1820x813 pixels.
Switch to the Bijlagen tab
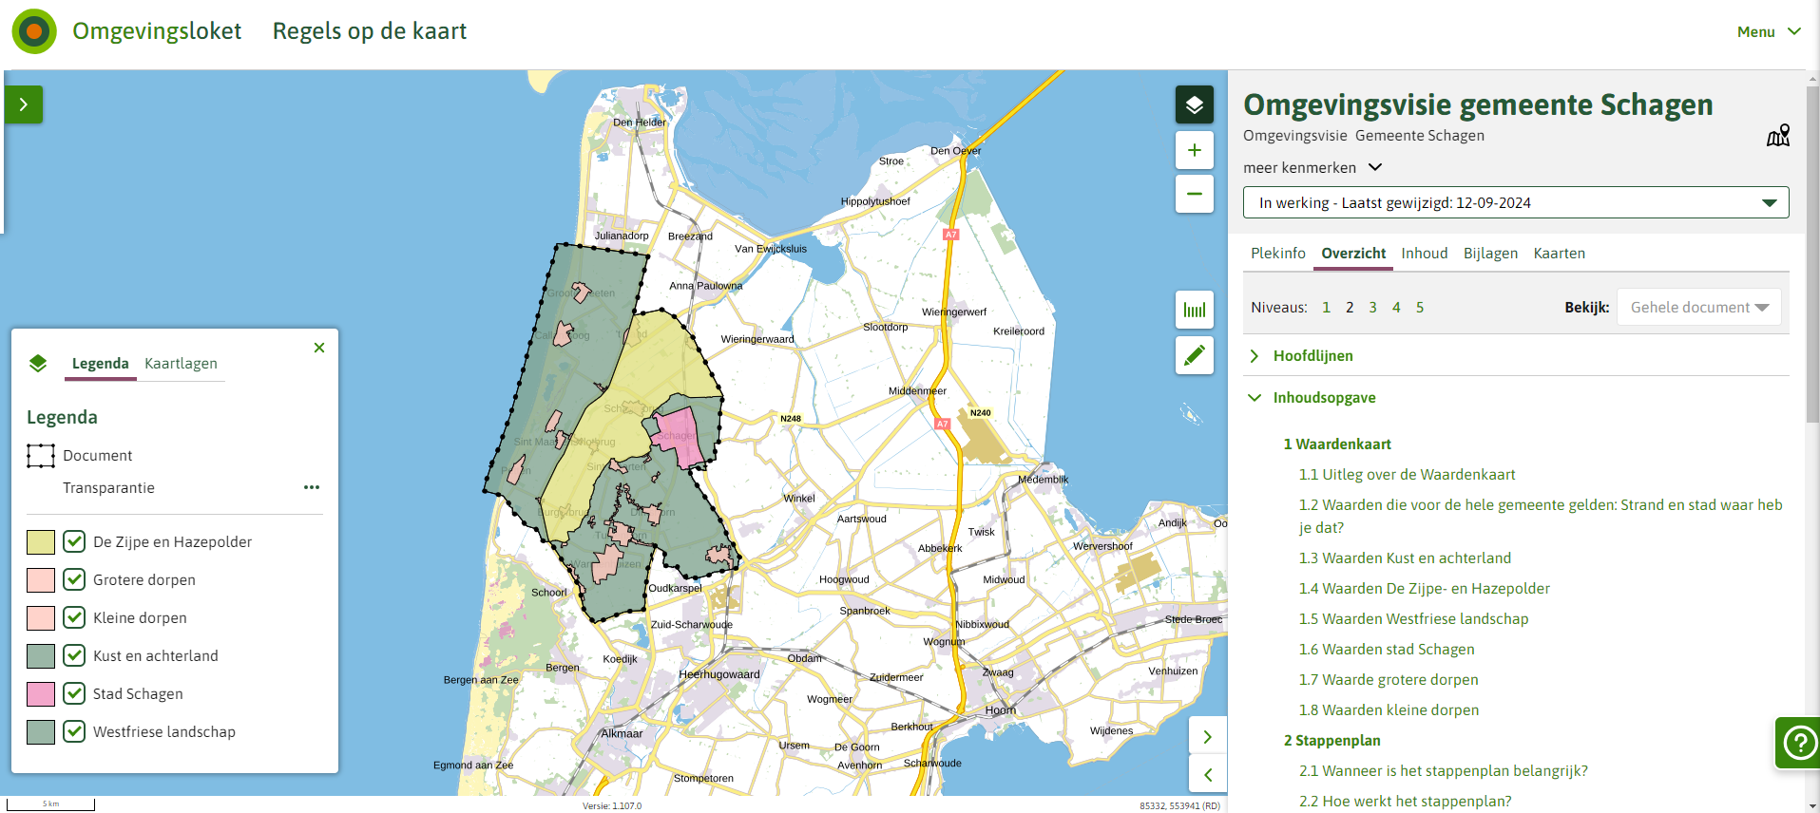(1490, 253)
